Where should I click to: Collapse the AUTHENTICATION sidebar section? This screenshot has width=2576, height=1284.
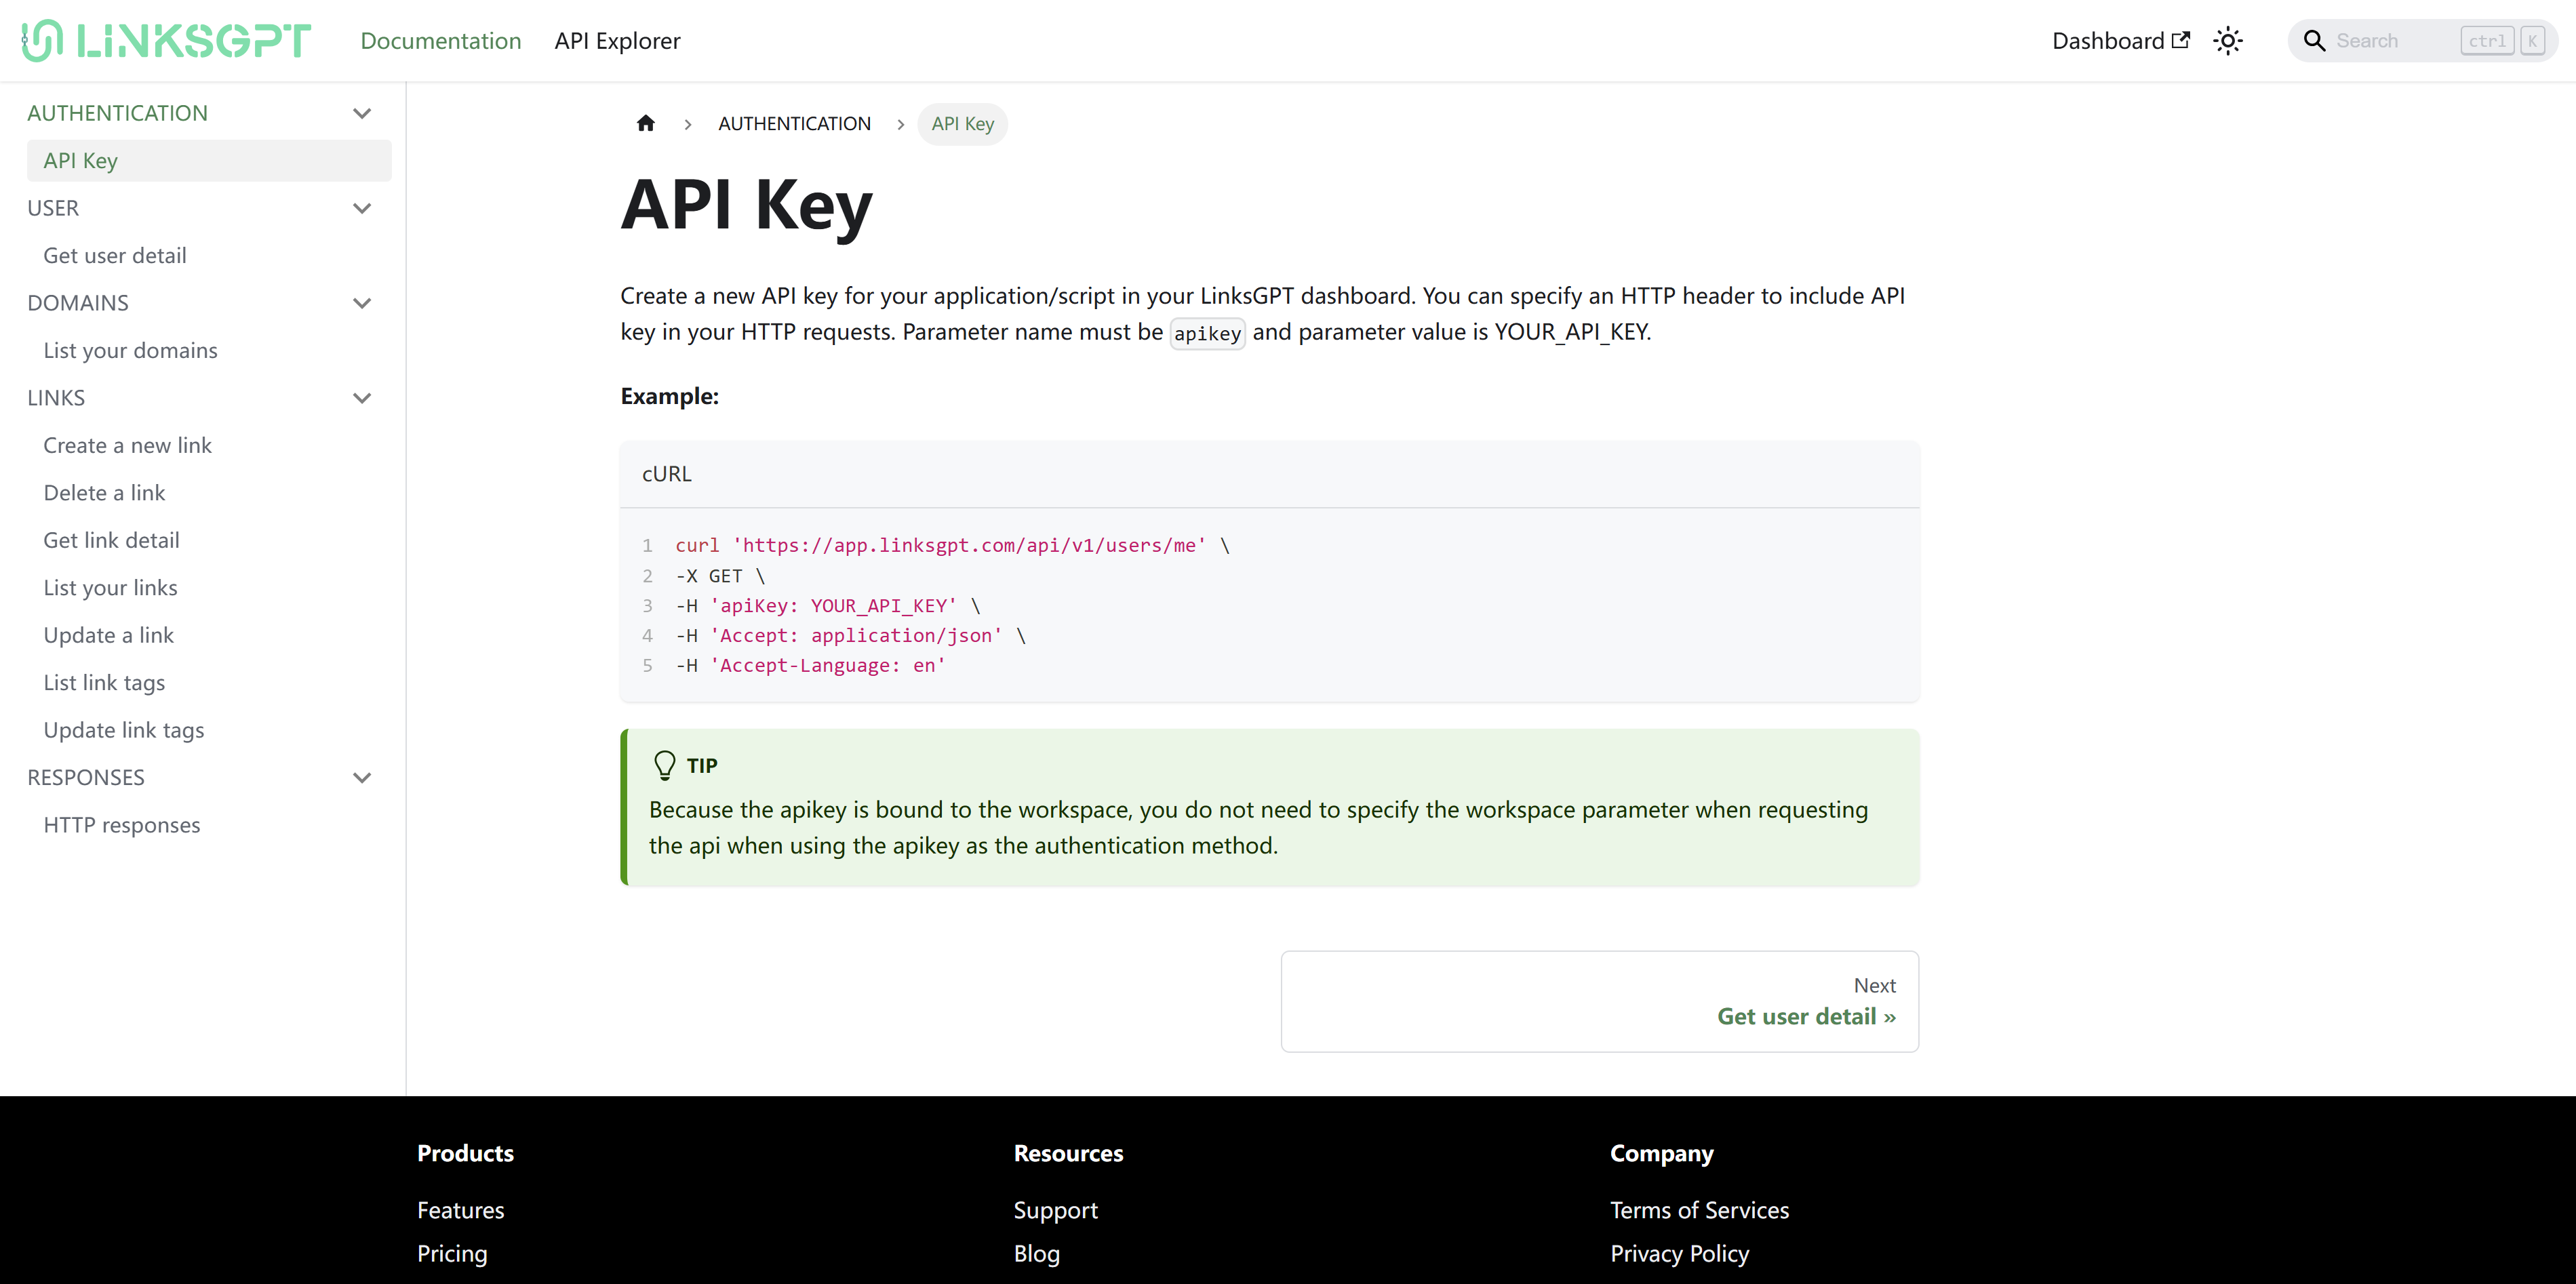coord(362,113)
